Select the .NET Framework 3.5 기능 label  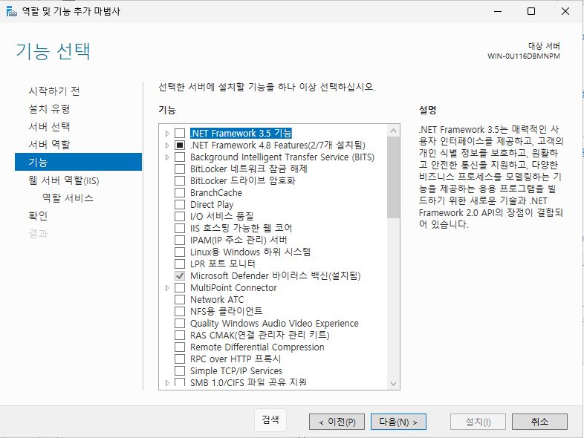pyautogui.click(x=241, y=133)
